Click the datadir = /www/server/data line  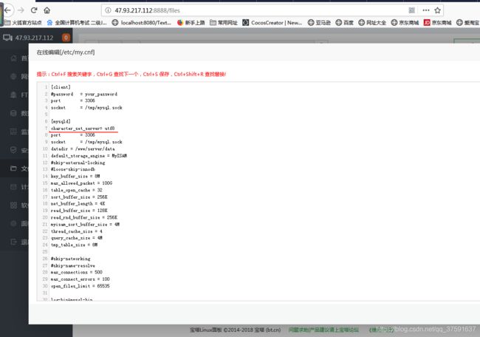click(x=83, y=149)
